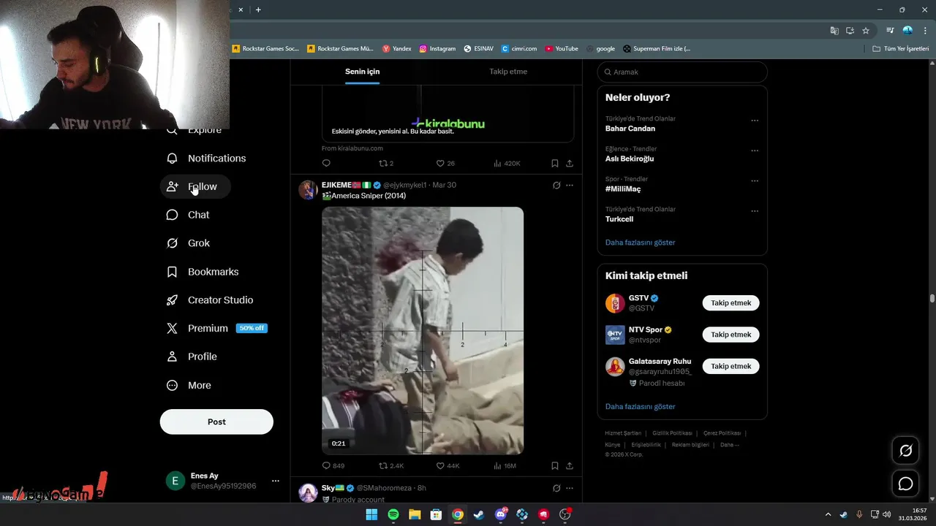Bookmark the America Sniper post
The image size is (936, 526).
point(555,465)
